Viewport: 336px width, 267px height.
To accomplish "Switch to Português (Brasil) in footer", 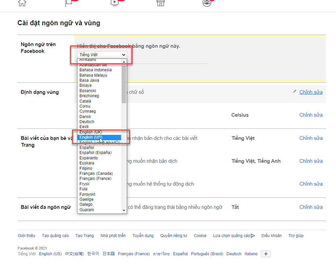I will pyautogui.click(x=207, y=254).
